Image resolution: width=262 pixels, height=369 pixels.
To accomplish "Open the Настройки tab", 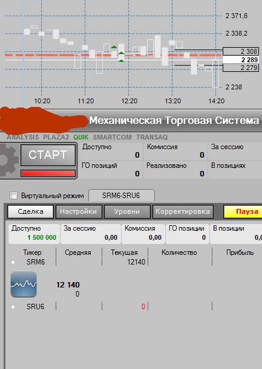I will pos(79,211).
